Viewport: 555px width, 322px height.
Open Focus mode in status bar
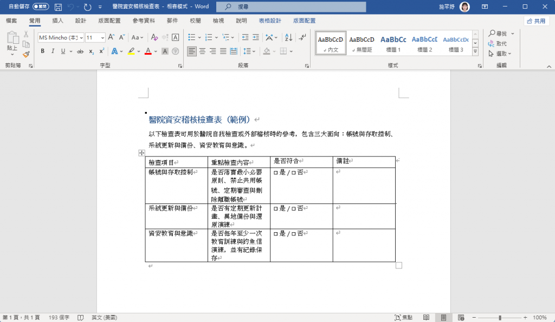tap(403, 318)
